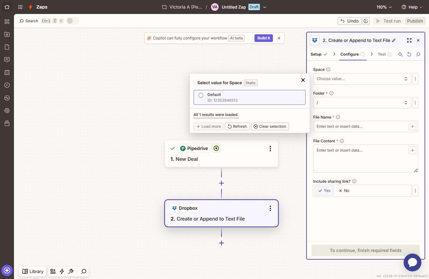Click the magnifier icon in step panel tabs

click(x=418, y=54)
